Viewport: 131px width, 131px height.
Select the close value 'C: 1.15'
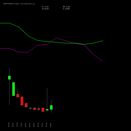(45, 7)
